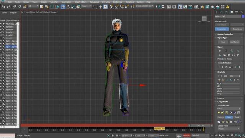Play the animation

220,135
